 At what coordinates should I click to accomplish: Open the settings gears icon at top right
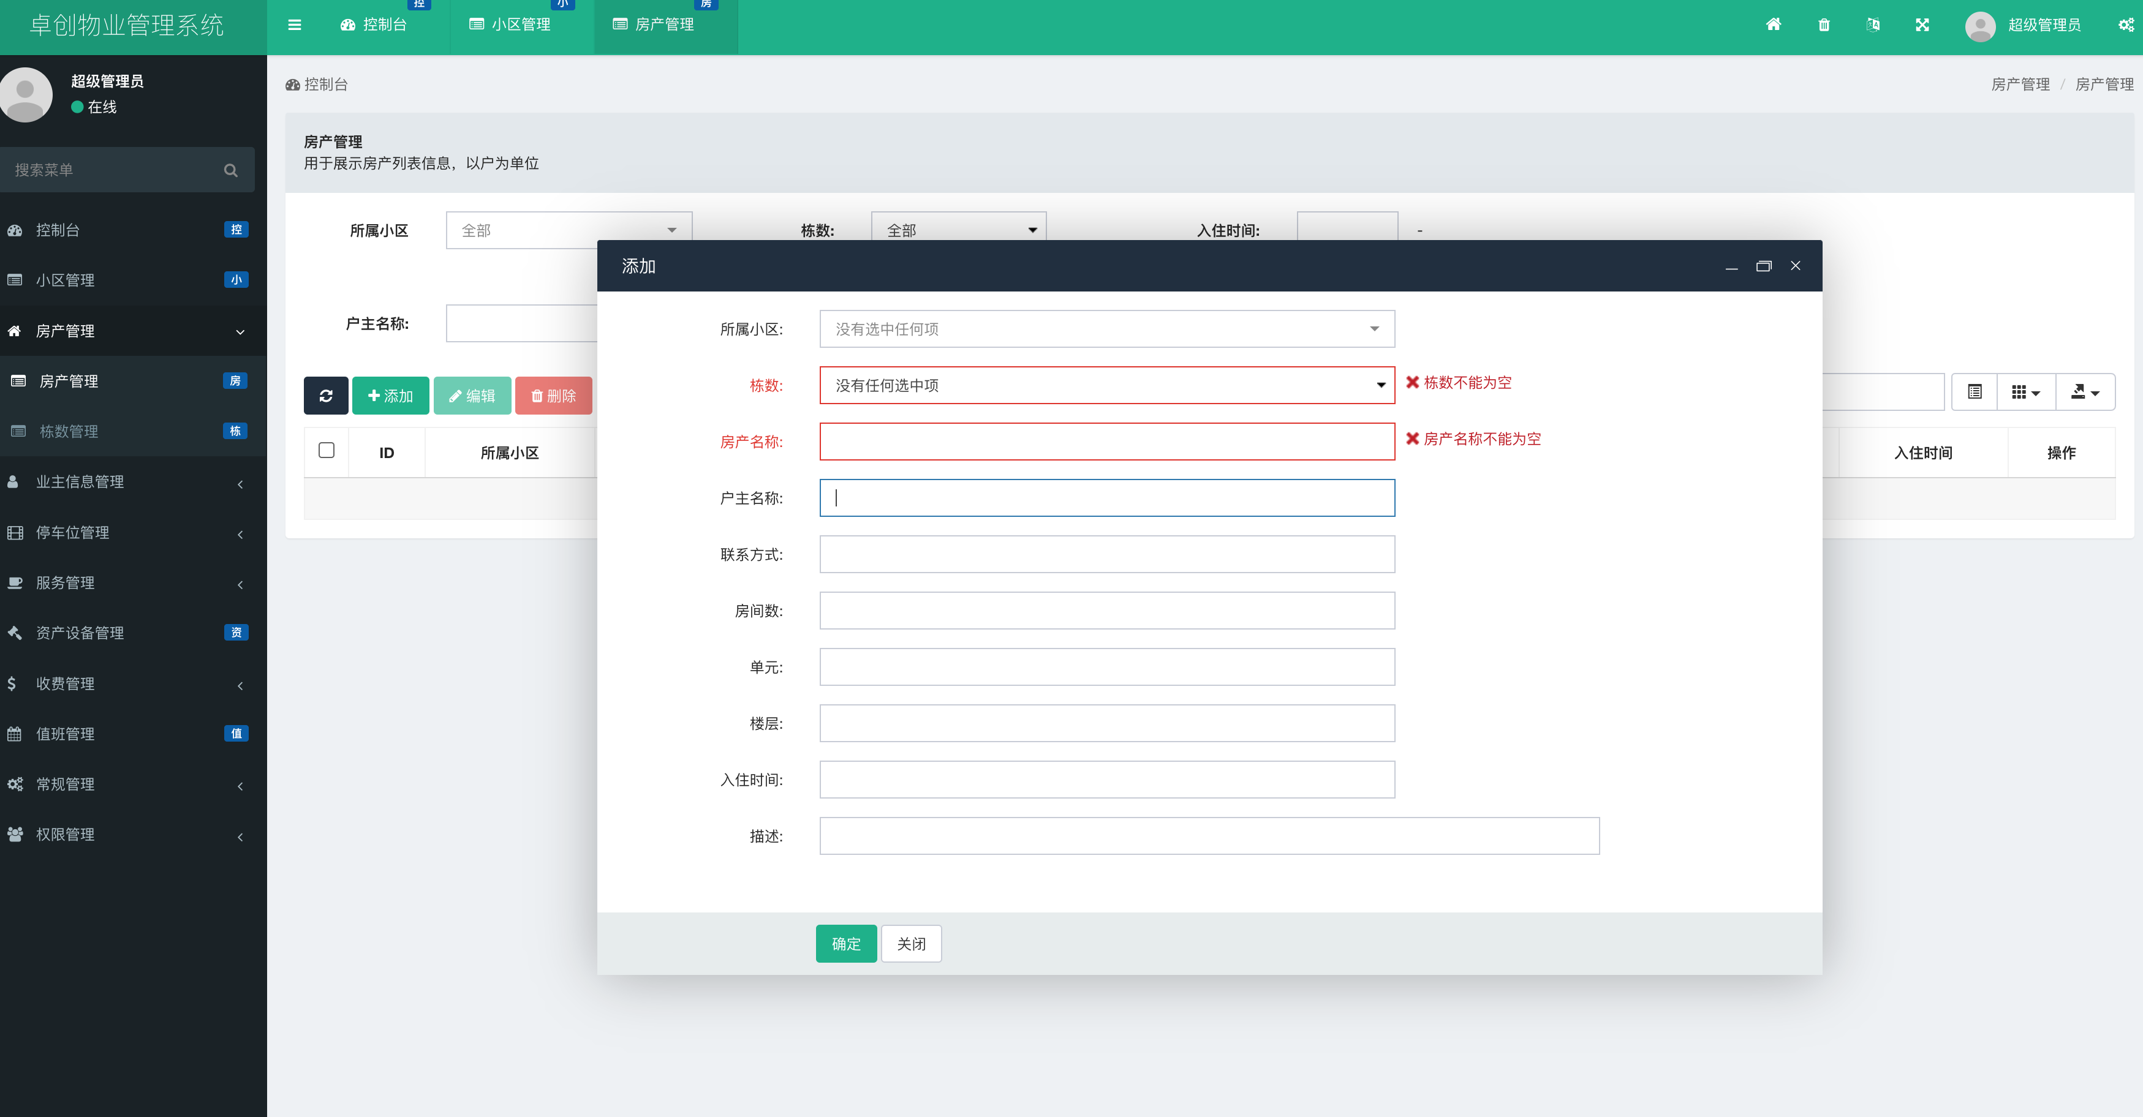[2125, 25]
